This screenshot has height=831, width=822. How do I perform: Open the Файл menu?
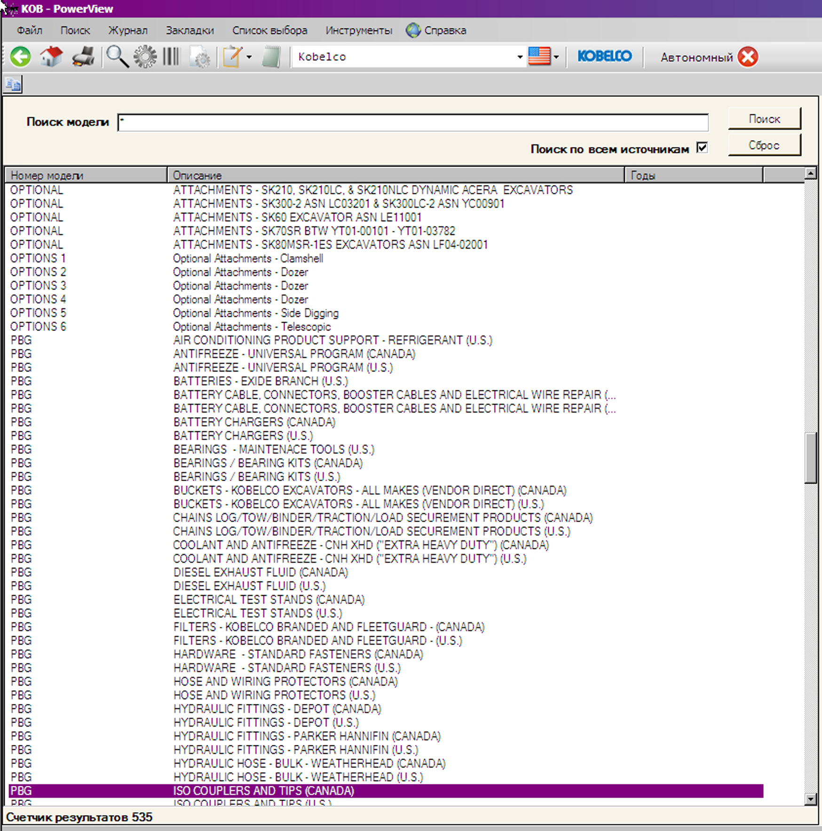tap(29, 31)
